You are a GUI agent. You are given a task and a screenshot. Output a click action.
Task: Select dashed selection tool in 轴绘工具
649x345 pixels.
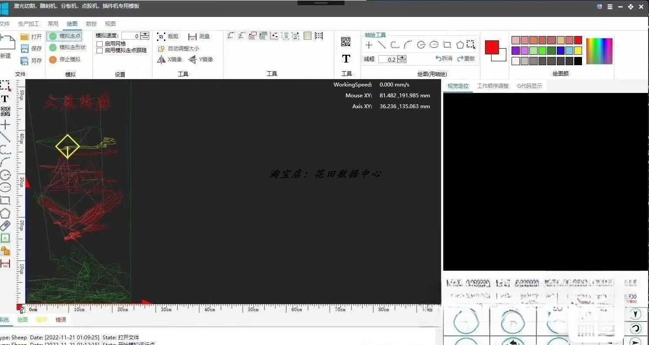pyautogui.click(x=471, y=44)
